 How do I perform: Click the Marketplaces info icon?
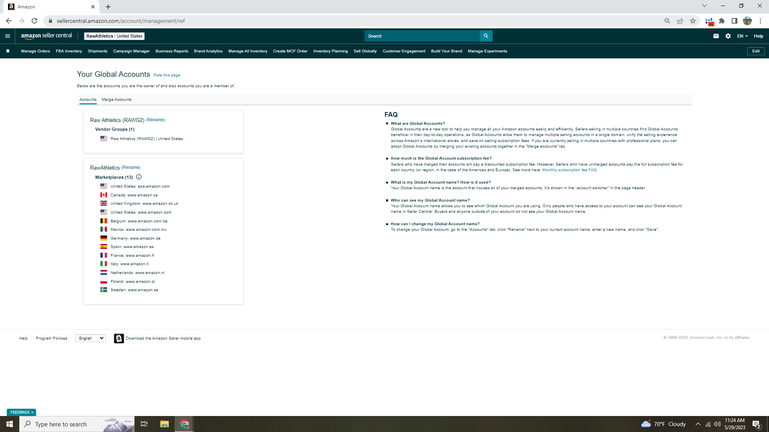click(x=139, y=177)
